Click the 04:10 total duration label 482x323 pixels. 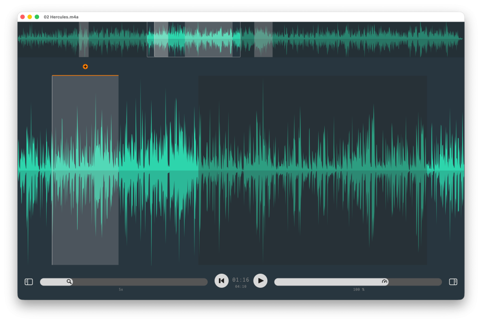(x=241, y=286)
